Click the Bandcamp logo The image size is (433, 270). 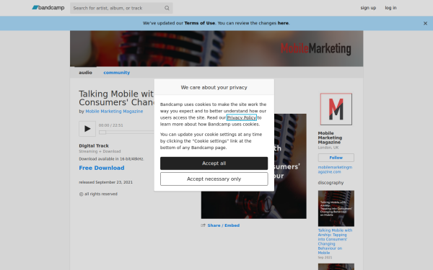48,8
